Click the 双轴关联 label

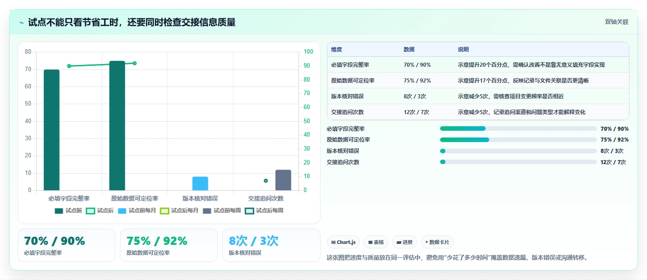click(x=616, y=22)
